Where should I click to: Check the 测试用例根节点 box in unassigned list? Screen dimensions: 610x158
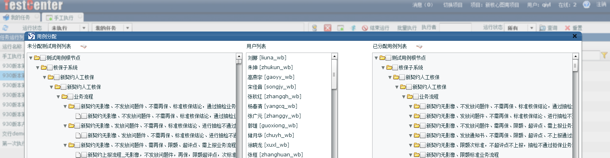(x=43, y=58)
